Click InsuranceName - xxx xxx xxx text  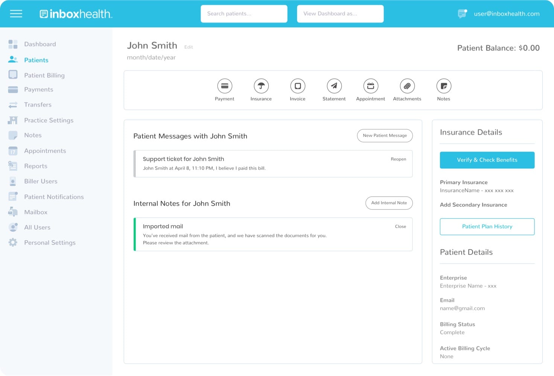pos(476,191)
